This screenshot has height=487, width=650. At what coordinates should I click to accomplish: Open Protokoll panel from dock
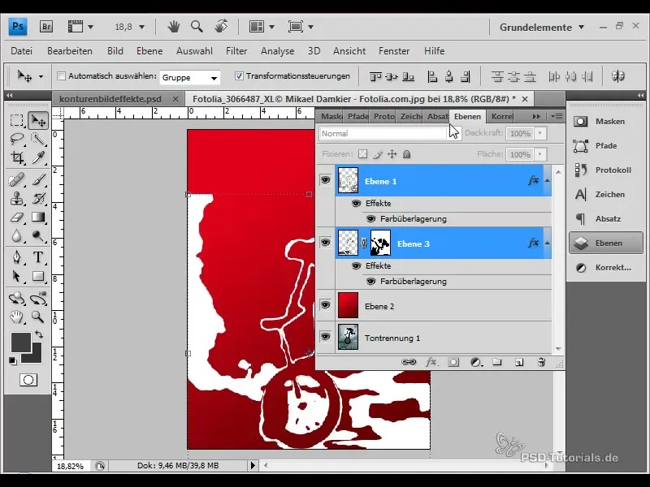click(x=605, y=170)
